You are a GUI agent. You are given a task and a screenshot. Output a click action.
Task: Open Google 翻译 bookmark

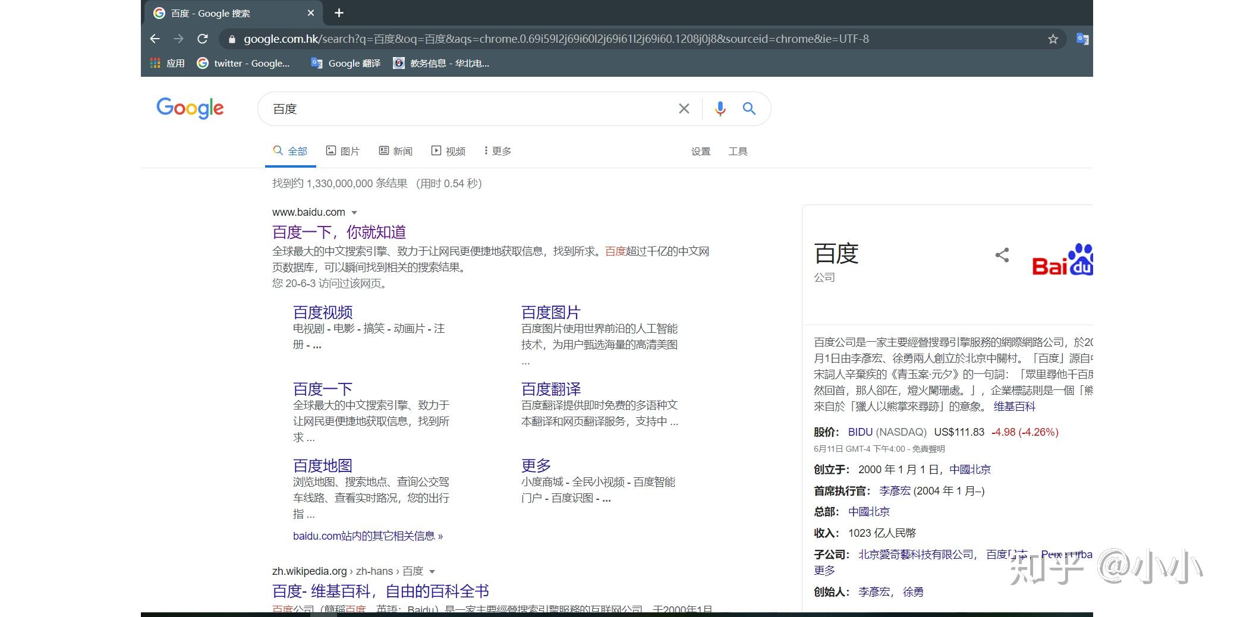(x=346, y=63)
